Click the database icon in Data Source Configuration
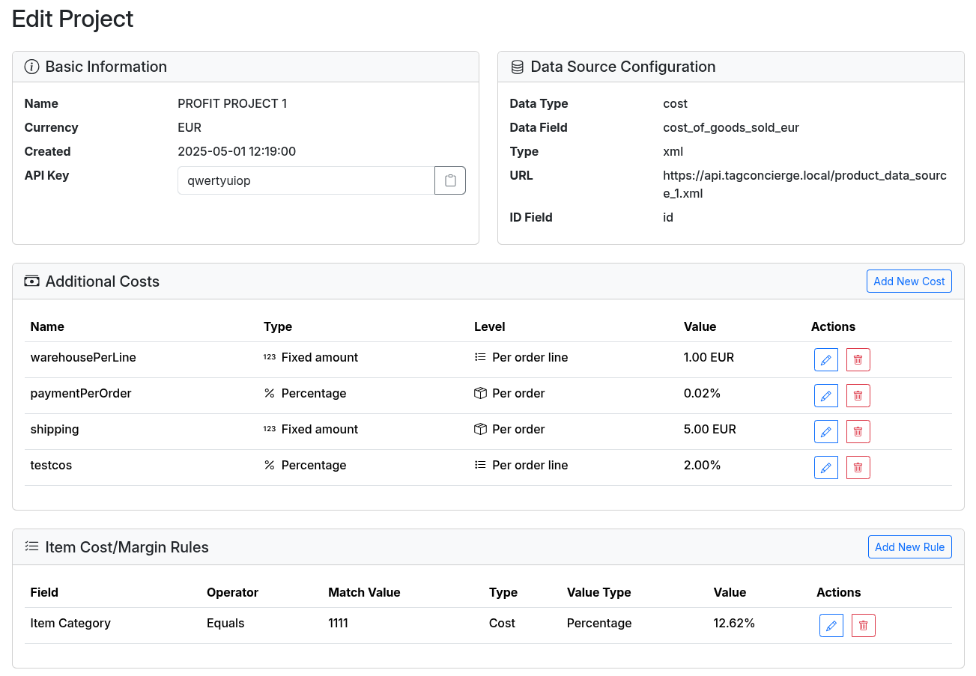The image size is (976, 676). [517, 67]
